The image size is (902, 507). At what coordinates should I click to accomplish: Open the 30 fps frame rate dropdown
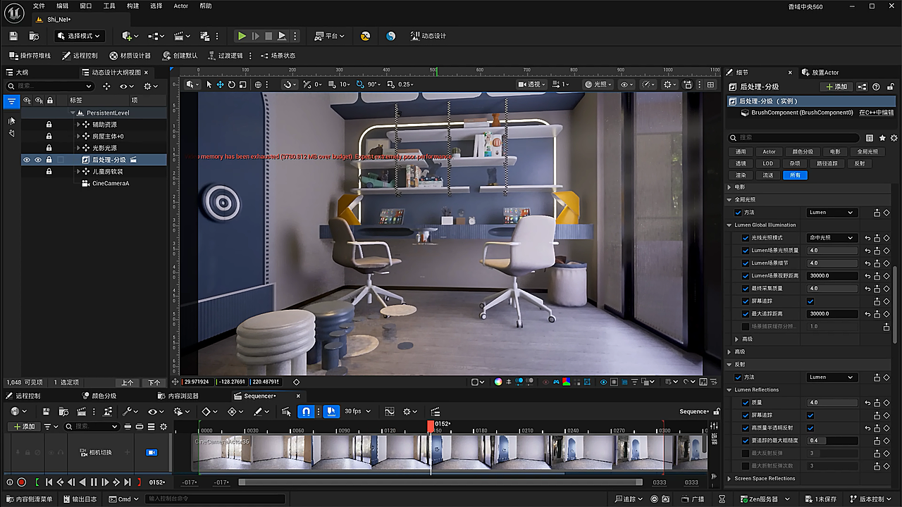(357, 411)
